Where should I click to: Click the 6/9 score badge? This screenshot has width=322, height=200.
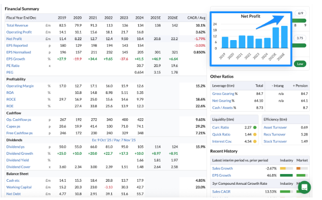300,13
